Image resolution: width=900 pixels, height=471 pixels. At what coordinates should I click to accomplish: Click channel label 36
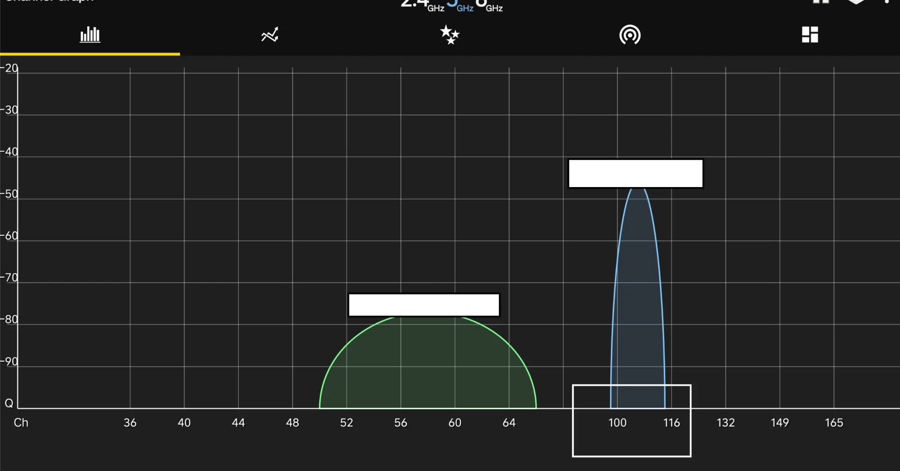point(130,423)
